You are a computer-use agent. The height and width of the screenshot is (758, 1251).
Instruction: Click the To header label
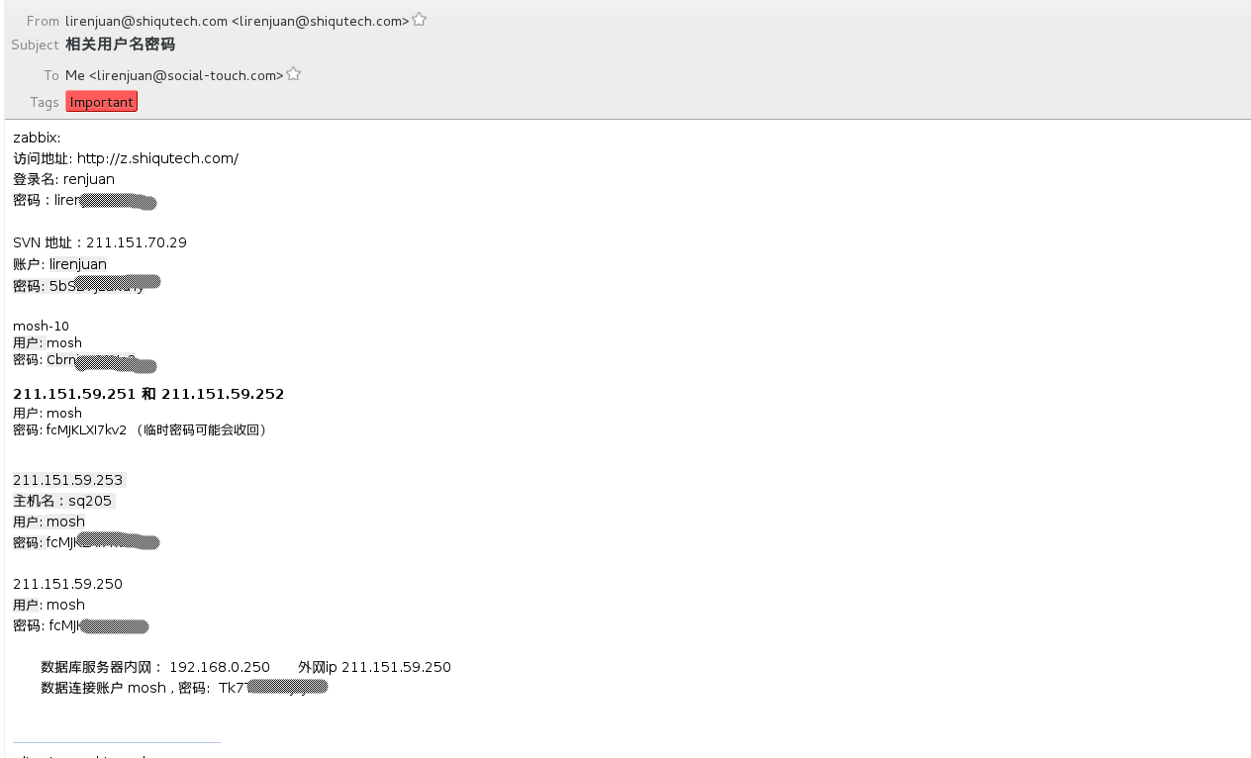(51, 75)
